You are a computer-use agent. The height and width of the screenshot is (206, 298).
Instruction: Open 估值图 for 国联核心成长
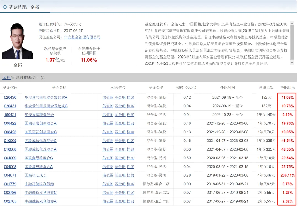[x=108, y=175]
